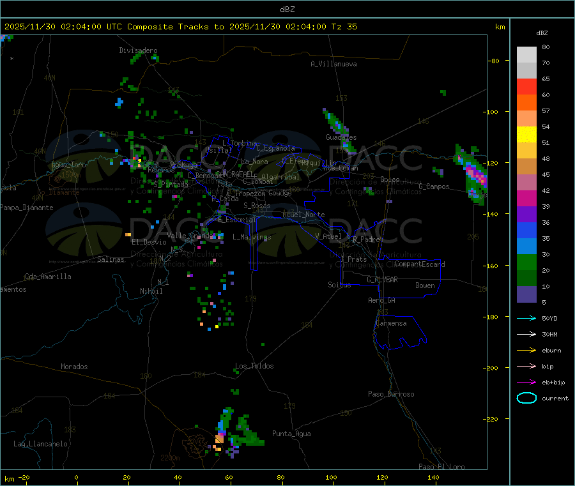Click the pink bip arrow legend icon

pyautogui.click(x=526, y=366)
